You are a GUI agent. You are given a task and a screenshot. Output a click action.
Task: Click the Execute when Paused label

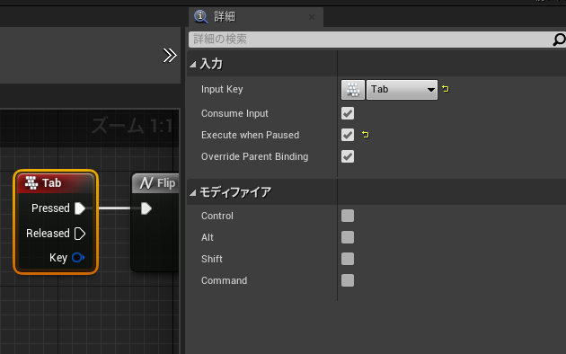[x=250, y=135]
